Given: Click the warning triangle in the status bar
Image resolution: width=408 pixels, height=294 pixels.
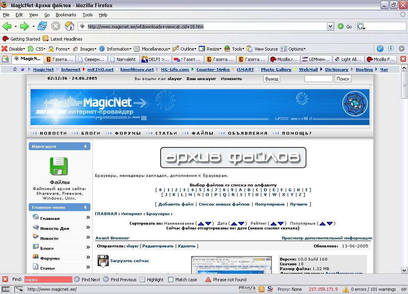Looking at the screenshot, I should click(x=346, y=289).
